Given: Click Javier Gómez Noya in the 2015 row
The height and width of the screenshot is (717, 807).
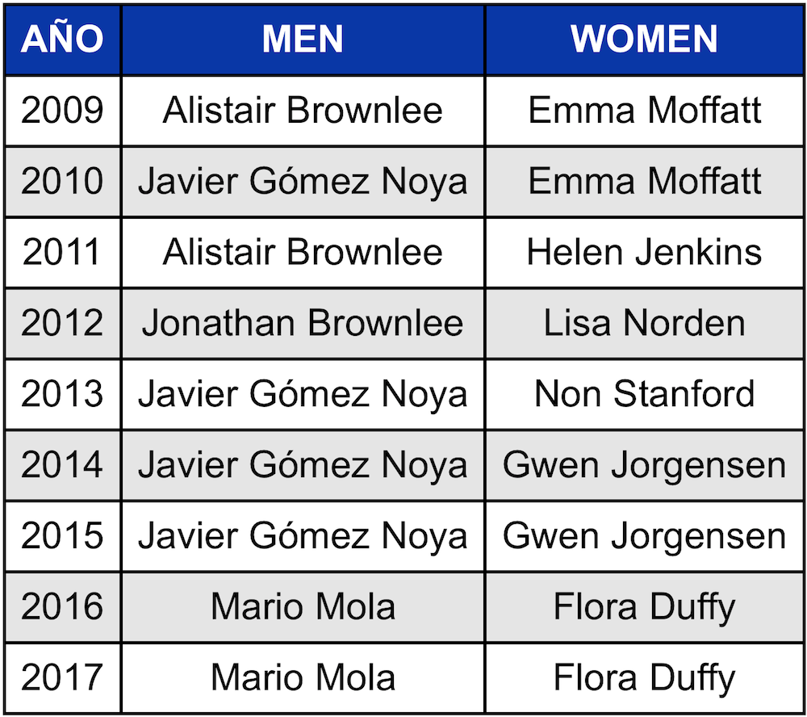Looking at the screenshot, I should (303, 536).
